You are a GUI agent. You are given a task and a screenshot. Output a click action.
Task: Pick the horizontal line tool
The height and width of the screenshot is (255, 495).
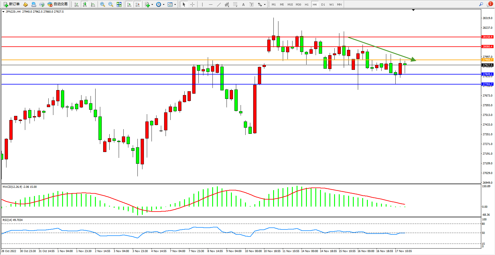[x=211, y=4]
